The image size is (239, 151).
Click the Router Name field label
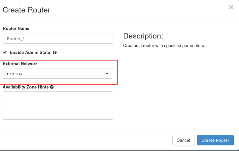pyautogui.click(x=16, y=29)
